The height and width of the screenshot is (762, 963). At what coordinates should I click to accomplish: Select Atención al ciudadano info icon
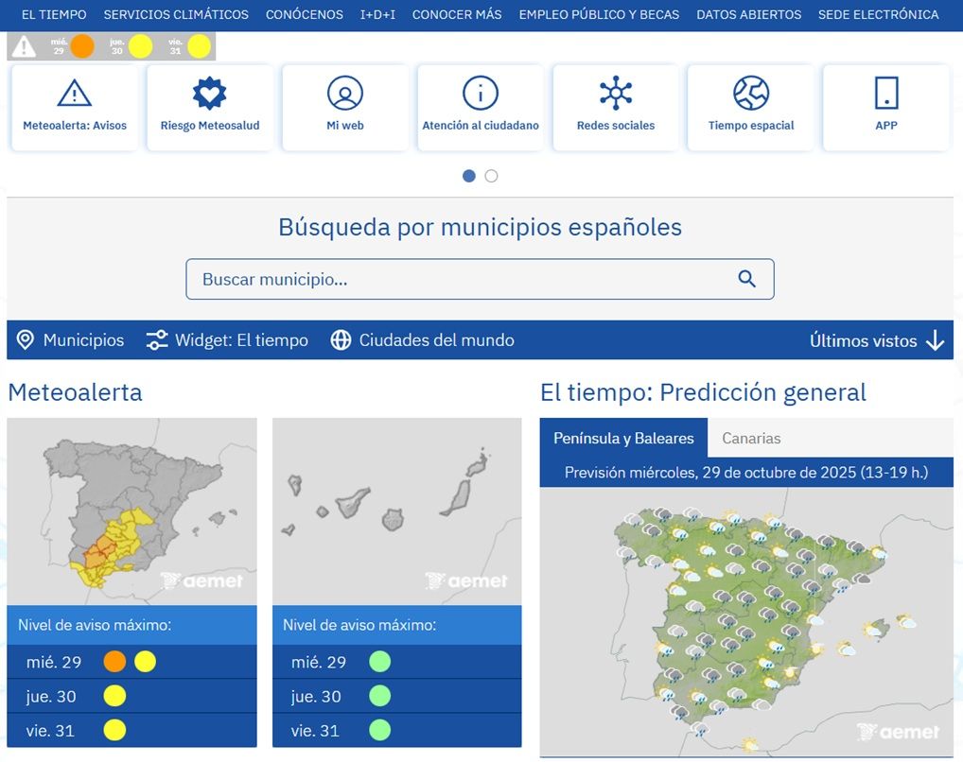click(481, 94)
